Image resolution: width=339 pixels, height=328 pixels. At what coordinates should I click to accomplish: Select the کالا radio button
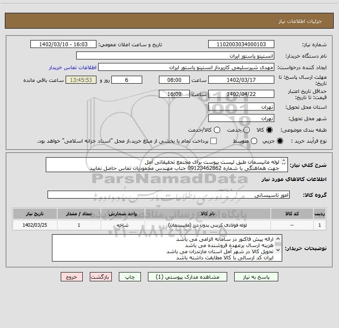click(x=269, y=130)
